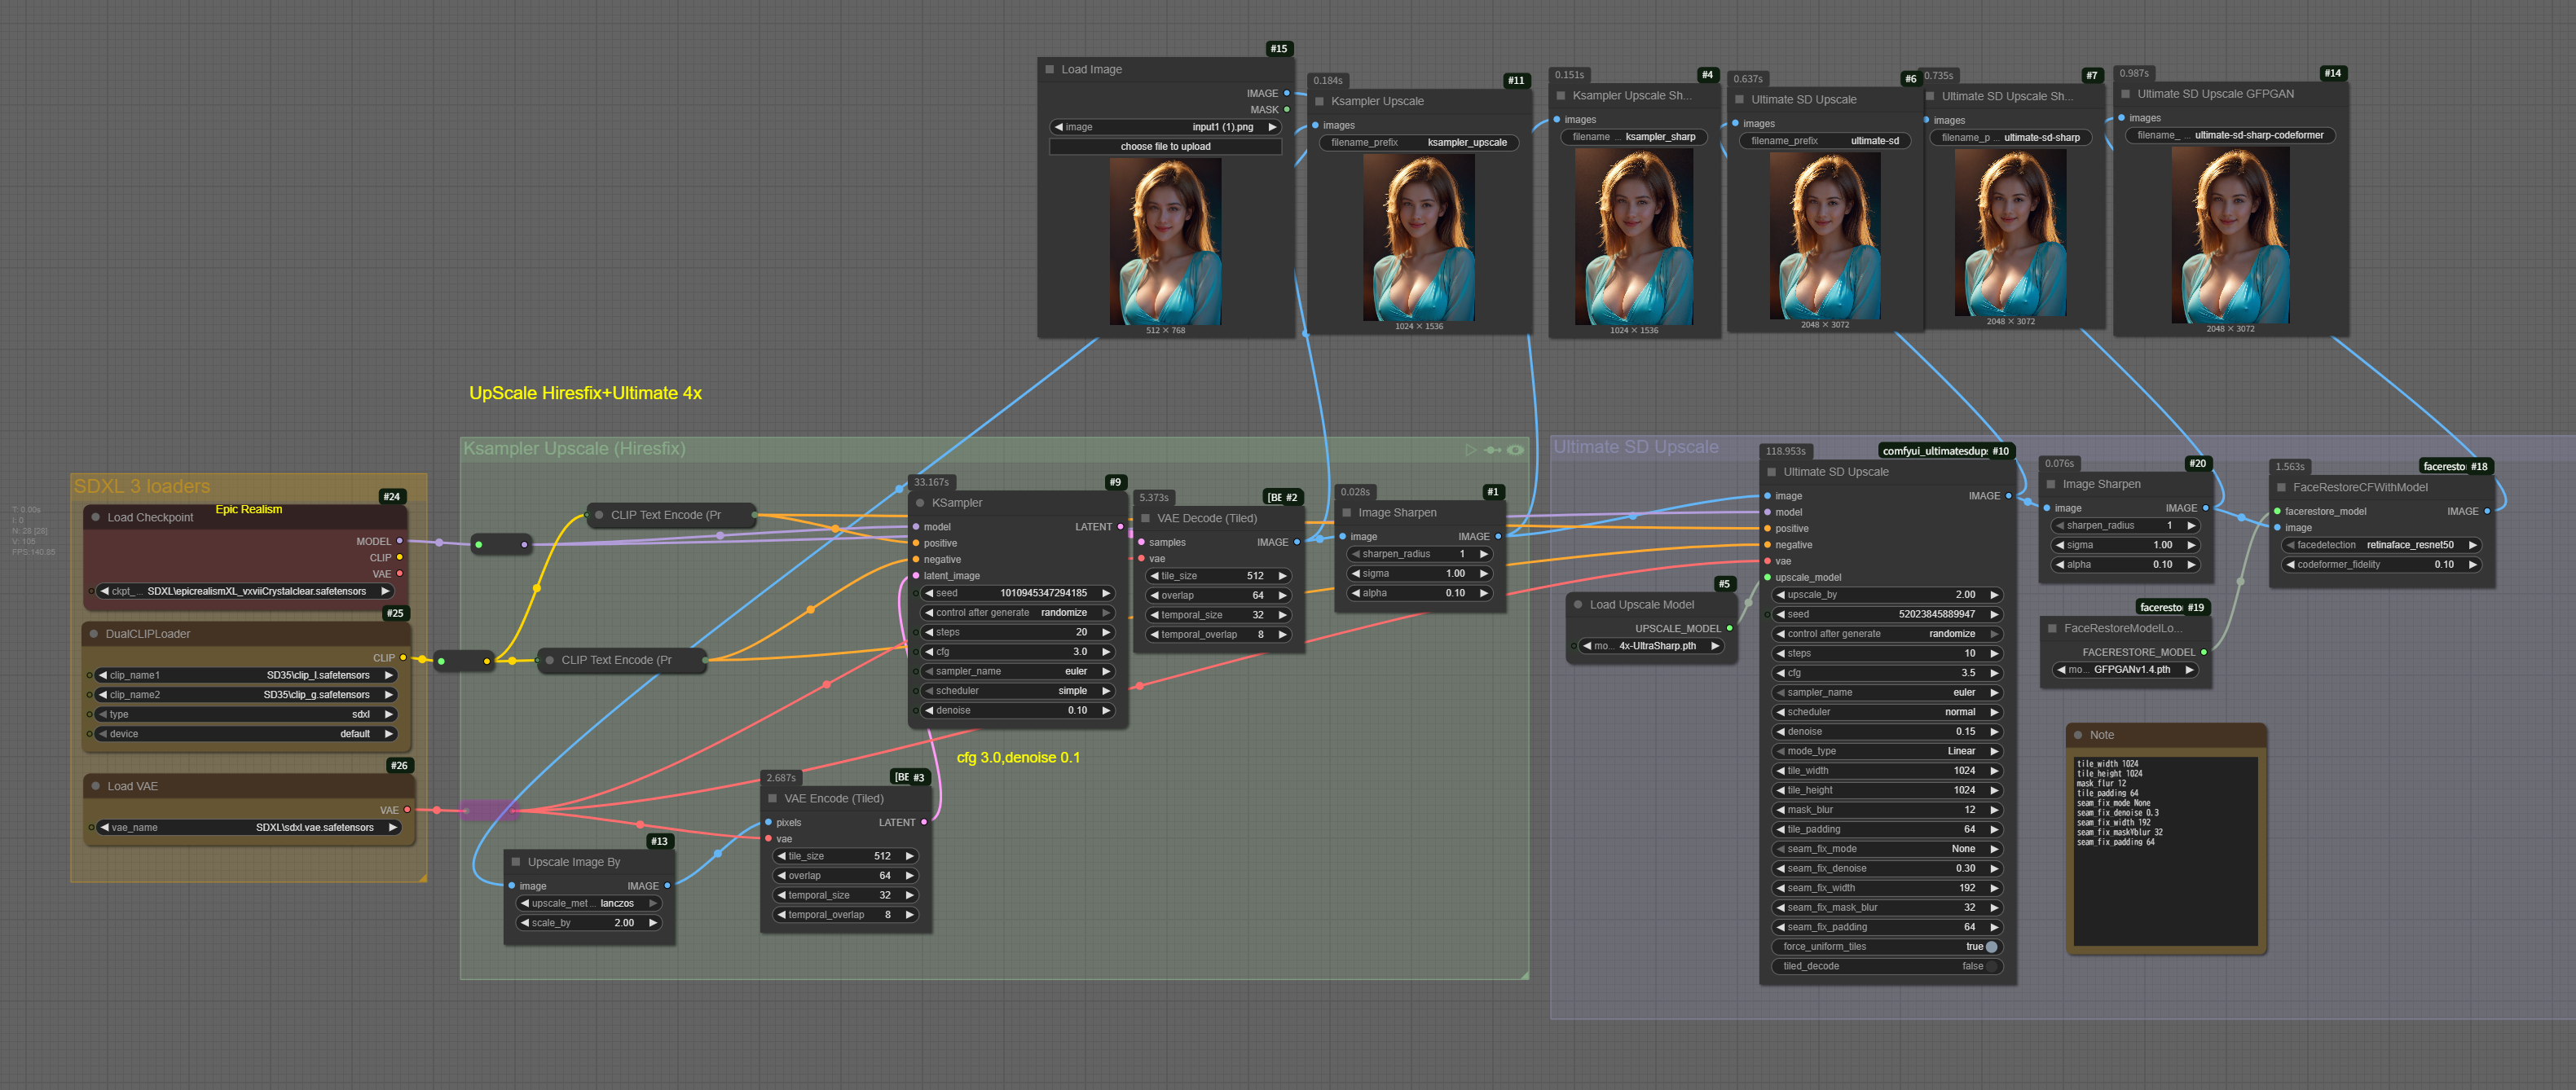Click the queue play icon on Ksampler Upscale group
The width and height of the screenshot is (2576, 1090).
(1470, 450)
